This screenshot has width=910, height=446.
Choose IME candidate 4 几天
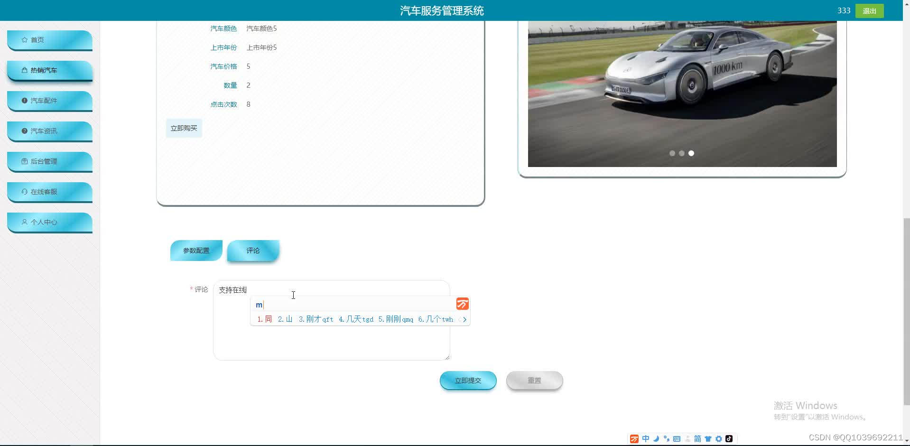[x=356, y=319]
